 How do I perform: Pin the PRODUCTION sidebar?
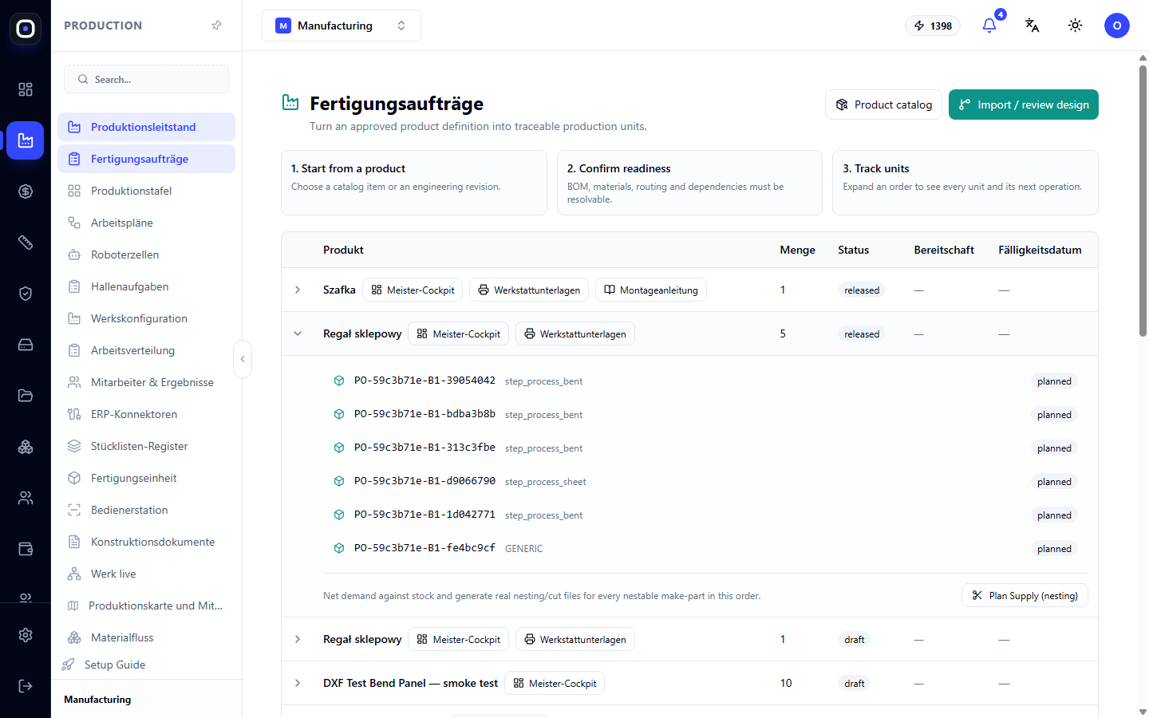pos(216,26)
